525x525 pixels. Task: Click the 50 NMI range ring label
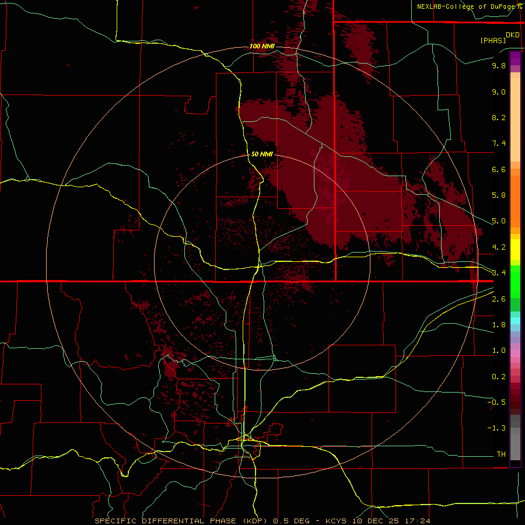click(x=262, y=154)
